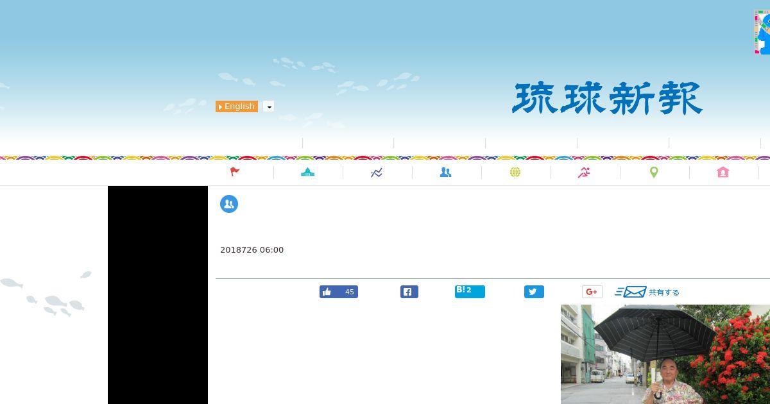Select the red flag navigation icon
Image resolution: width=770 pixels, height=404 pixels.
[x=235, y=172]
